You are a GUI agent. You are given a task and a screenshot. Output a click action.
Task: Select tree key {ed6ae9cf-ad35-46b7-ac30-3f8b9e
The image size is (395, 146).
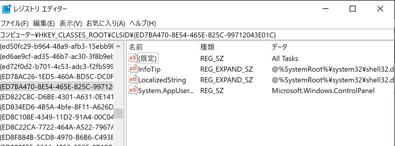(57, 56)
